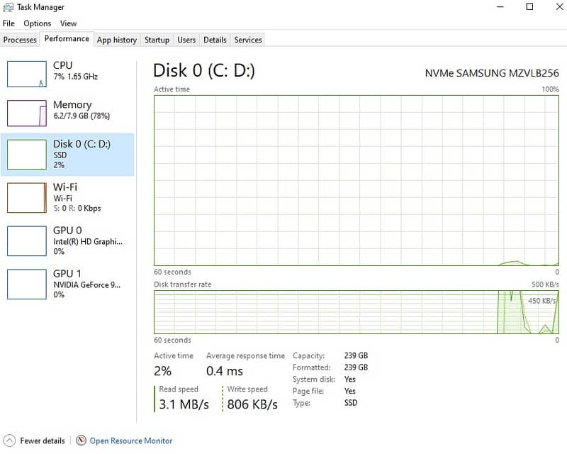Minimize the Task Manager window
This screenshot has width=567, height=454.
click(x=500, y=7)
